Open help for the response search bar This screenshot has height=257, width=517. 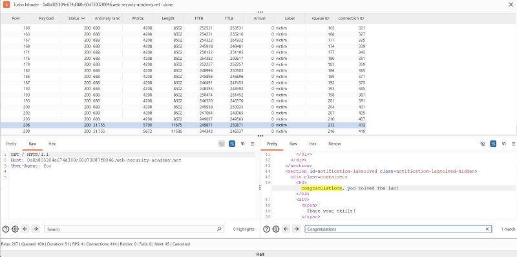pyautogui.click(x=266, y=229)
